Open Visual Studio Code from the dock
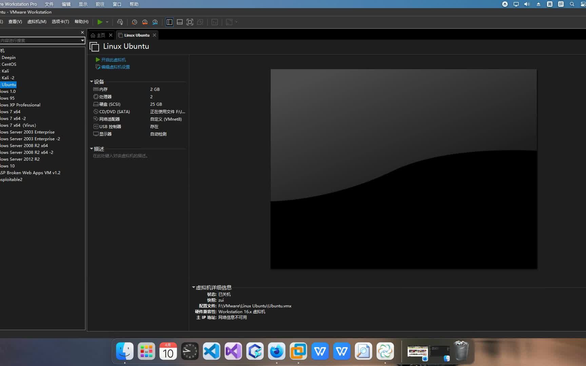 pyautogui.click(x=212, y=351)
